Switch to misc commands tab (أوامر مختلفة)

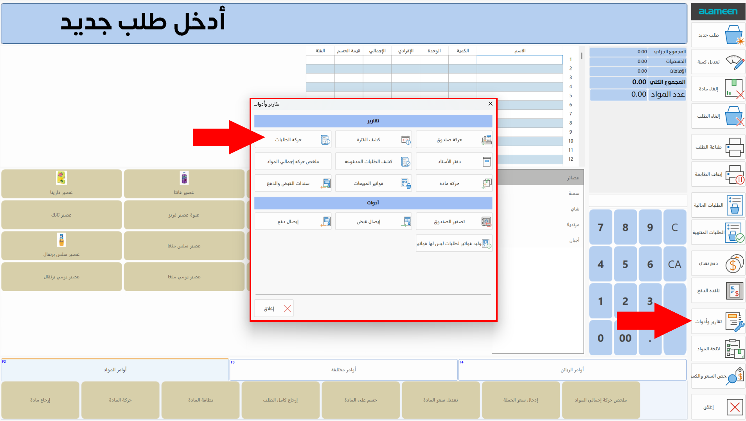(343, 369)
